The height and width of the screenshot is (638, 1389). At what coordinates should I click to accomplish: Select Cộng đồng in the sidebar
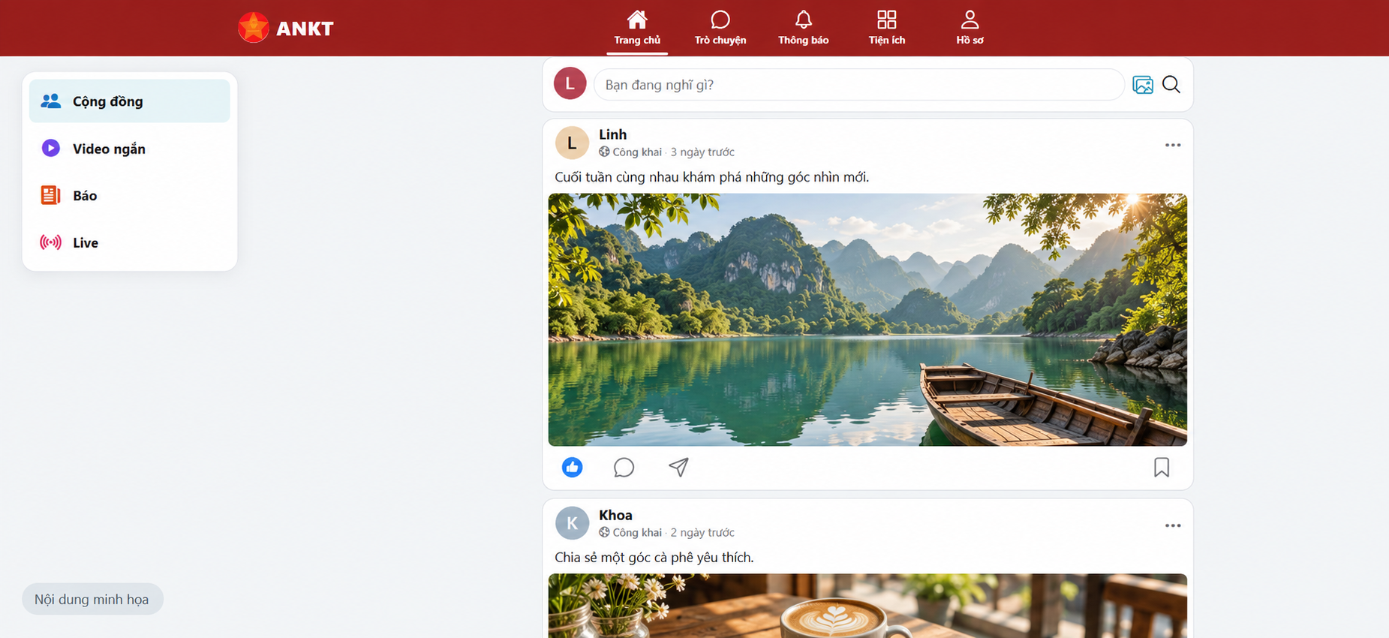coord(130,101)
